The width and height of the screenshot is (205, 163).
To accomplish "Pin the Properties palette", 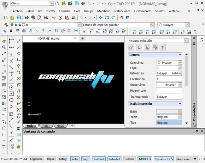I will coord(194,44).
